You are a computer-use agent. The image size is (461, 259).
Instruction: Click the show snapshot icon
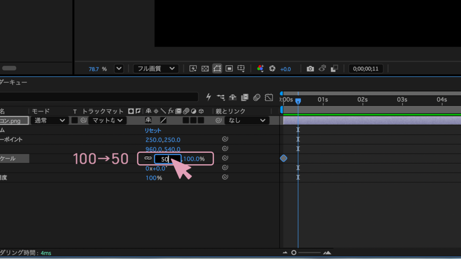(322, 69)
